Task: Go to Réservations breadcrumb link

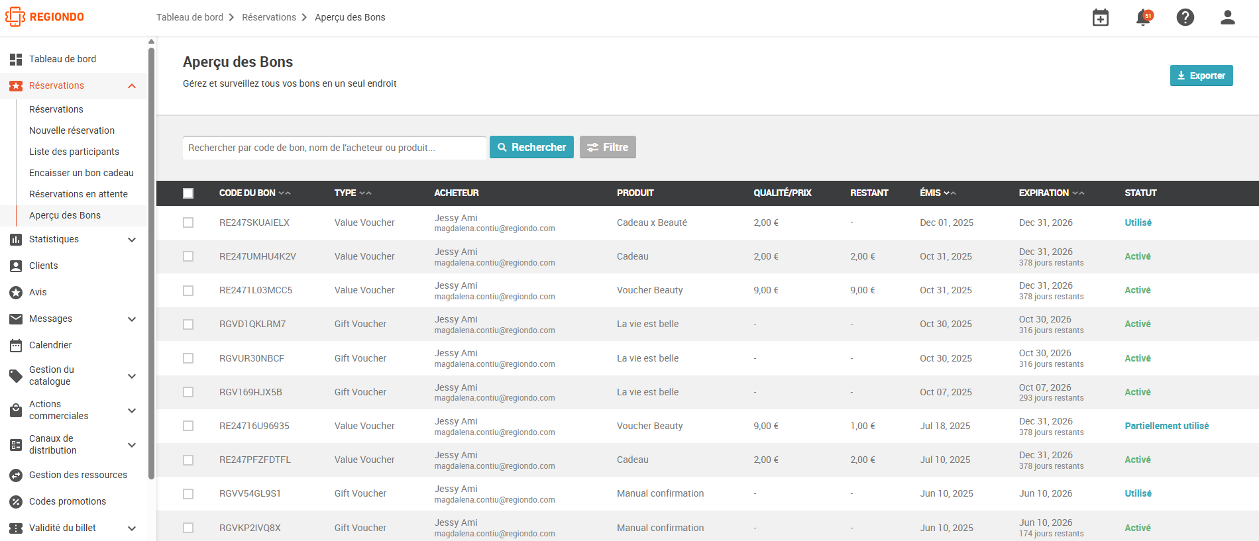Action: pyautogui.click(x=269, y=17)
